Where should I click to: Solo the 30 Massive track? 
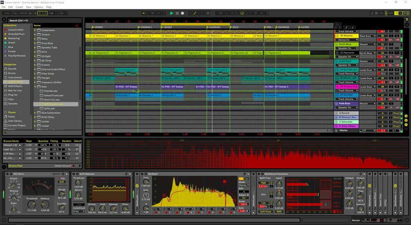click(x=391, y=36)
